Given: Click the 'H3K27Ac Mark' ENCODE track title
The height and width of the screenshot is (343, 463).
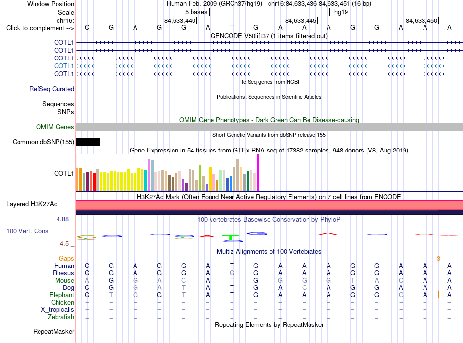Looking at the screenshot, I should pyautogui.click(x=269, y=197).
